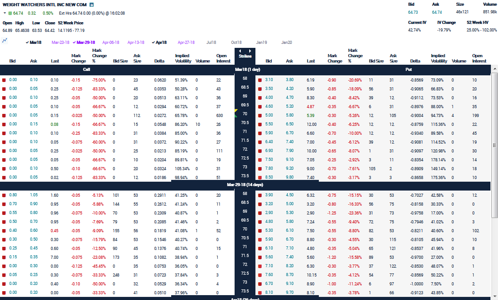Click the Strikes right arrow
The image size is (498, 300).
(250, 51)
